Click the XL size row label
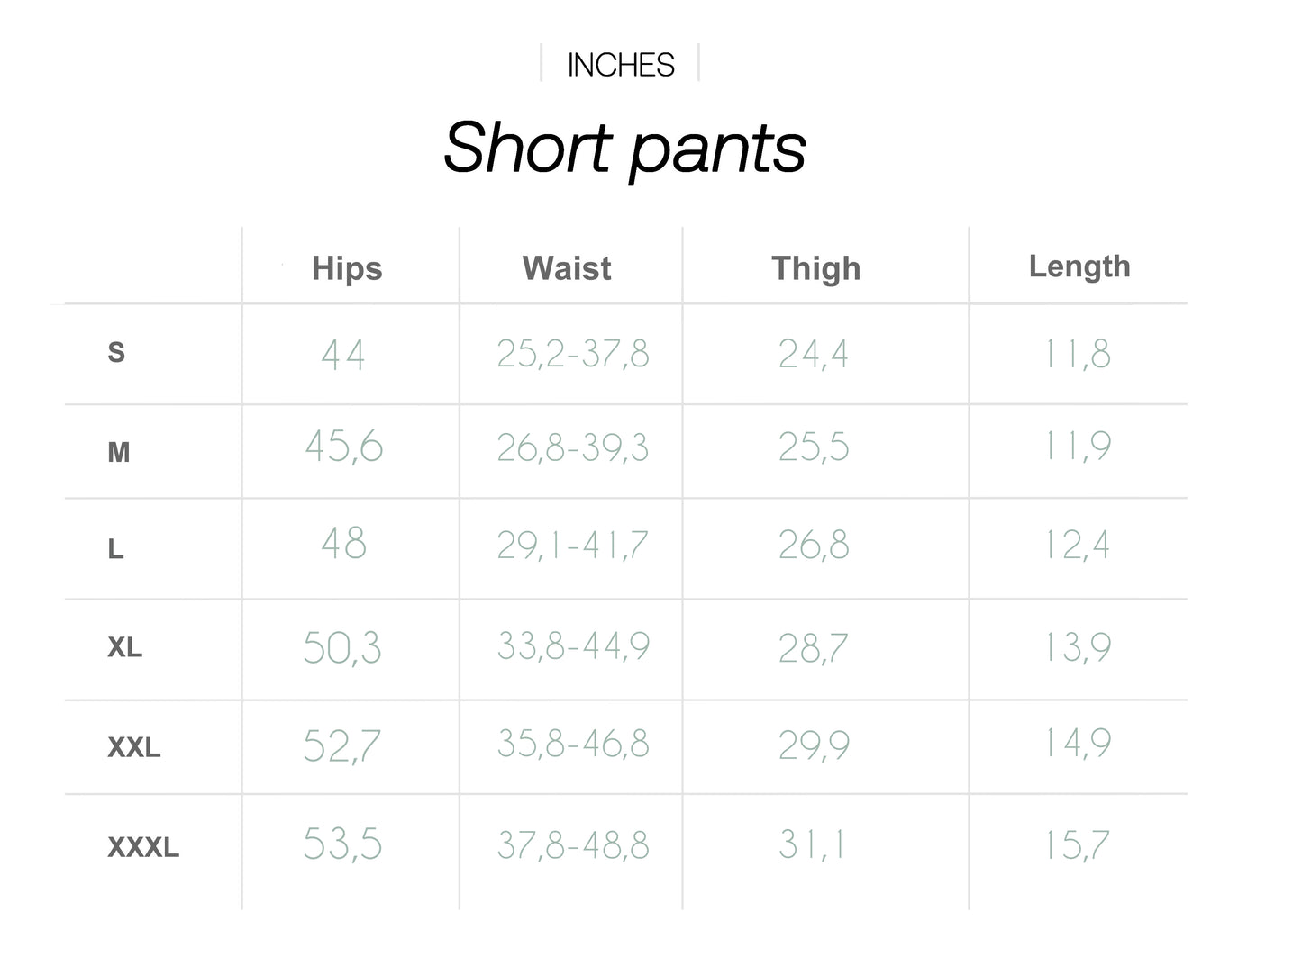This screenshot has width=1302, height=975. click(x=124, y=647)
